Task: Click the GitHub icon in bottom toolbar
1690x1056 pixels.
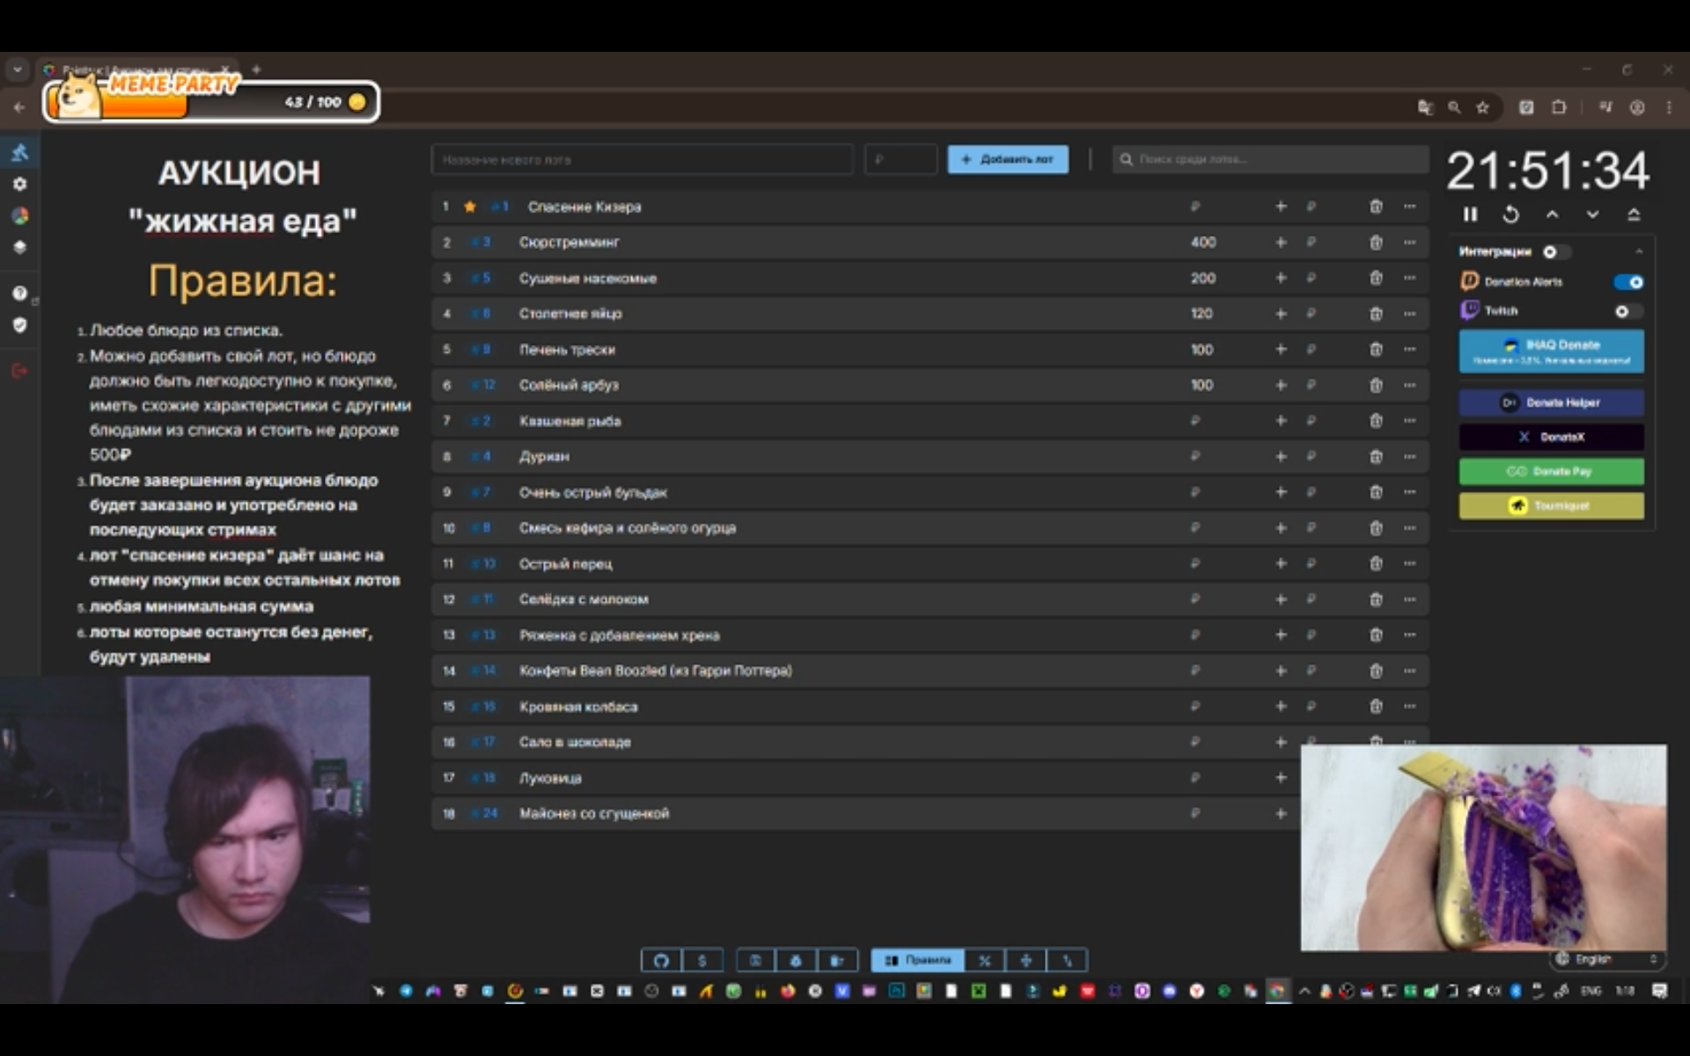Action: pos(661,960)
